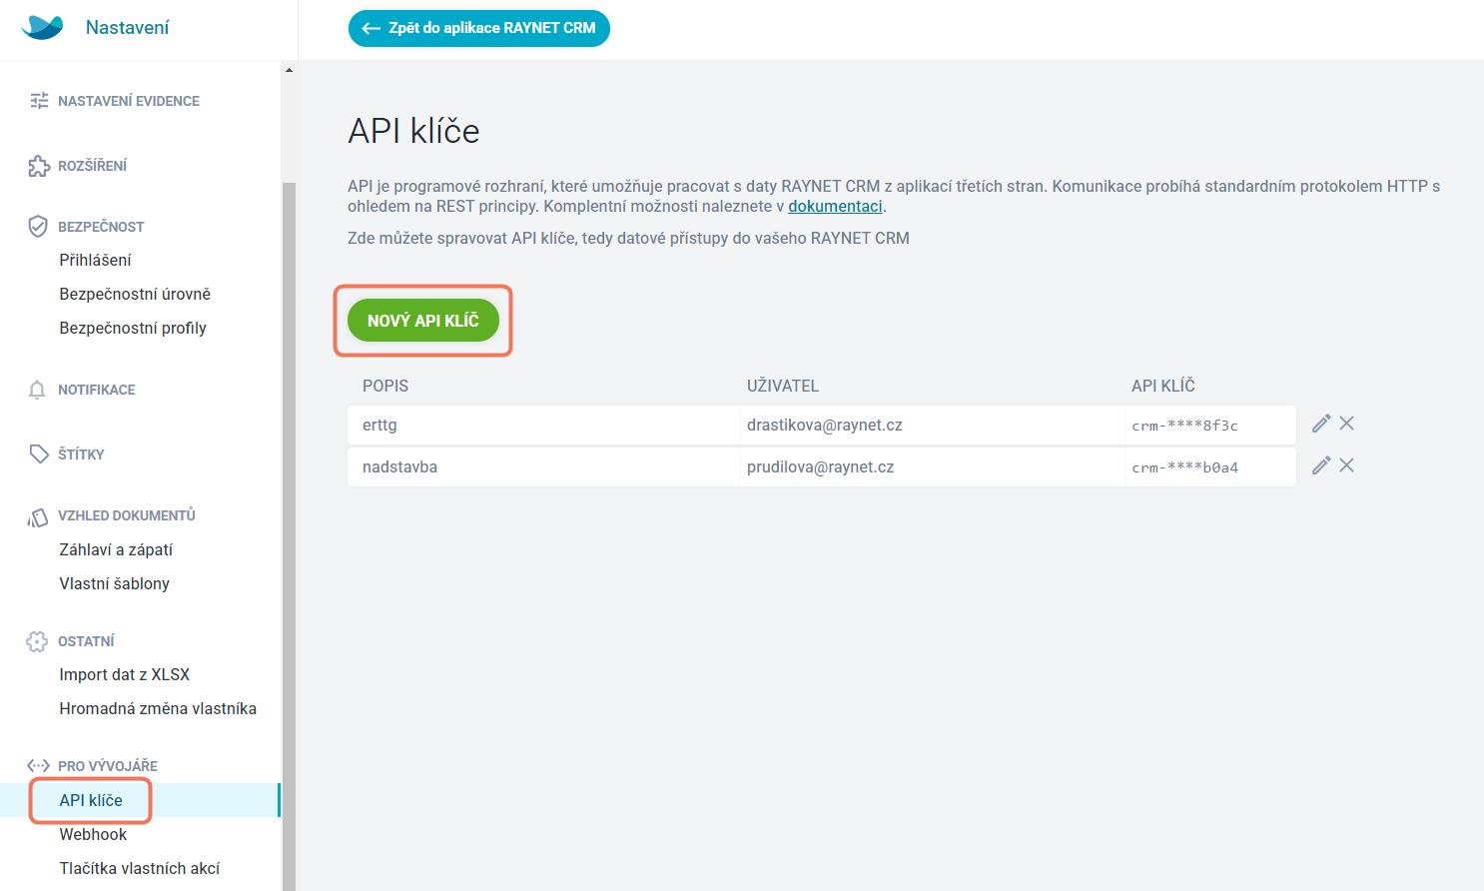Click the Pro vývojáře code icon

coord(38,766)
